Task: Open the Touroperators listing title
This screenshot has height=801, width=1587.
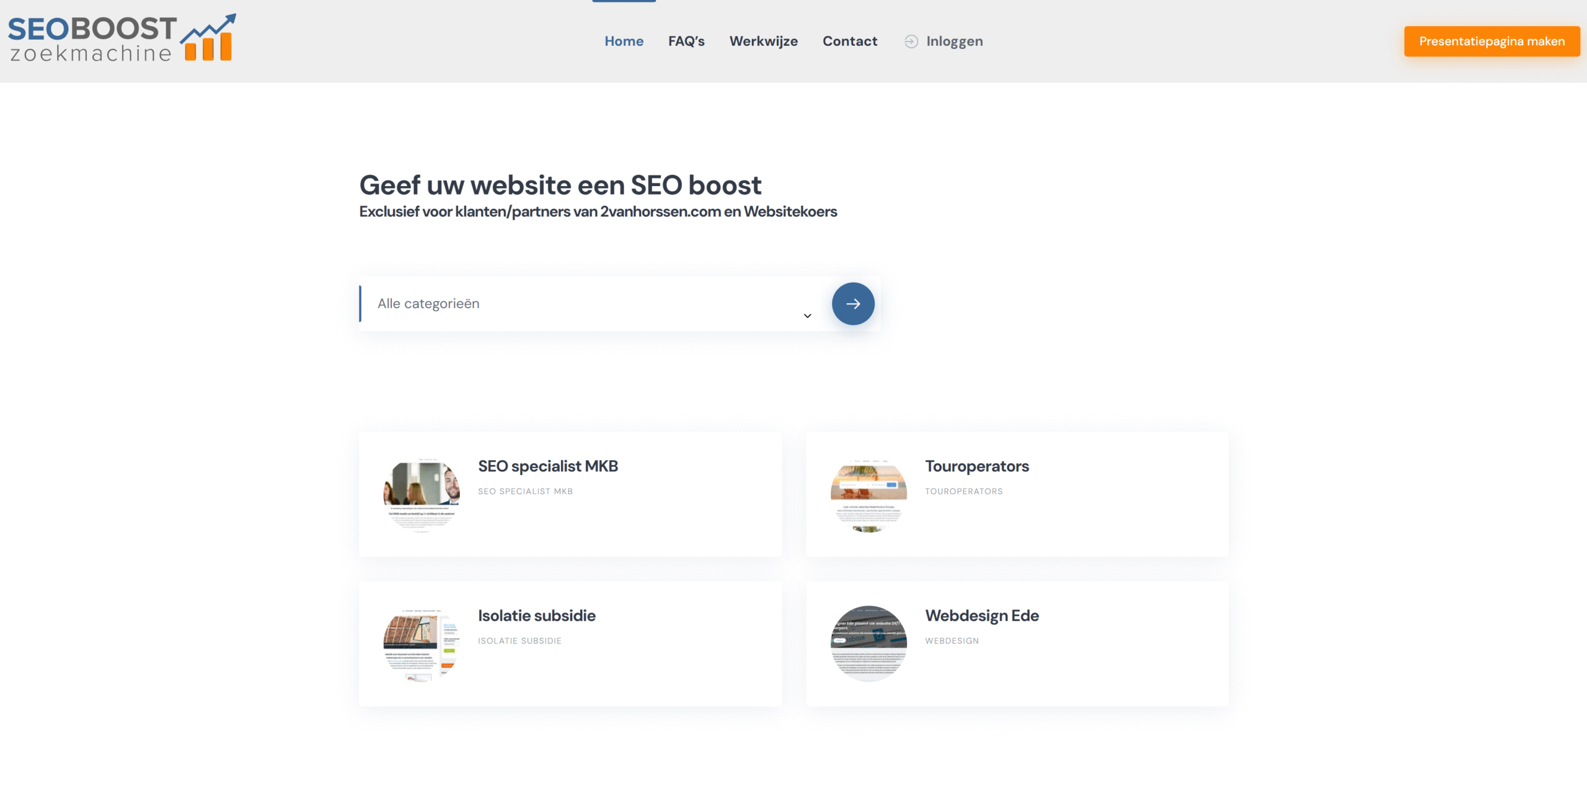Action: pyautogui.click(x=976, y=466)
